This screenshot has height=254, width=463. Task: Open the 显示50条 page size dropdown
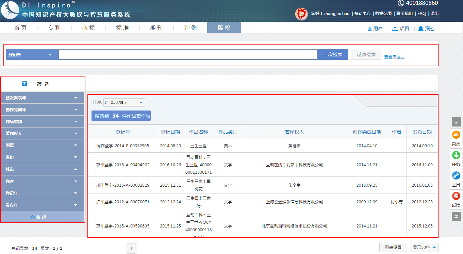pos(424,248)
